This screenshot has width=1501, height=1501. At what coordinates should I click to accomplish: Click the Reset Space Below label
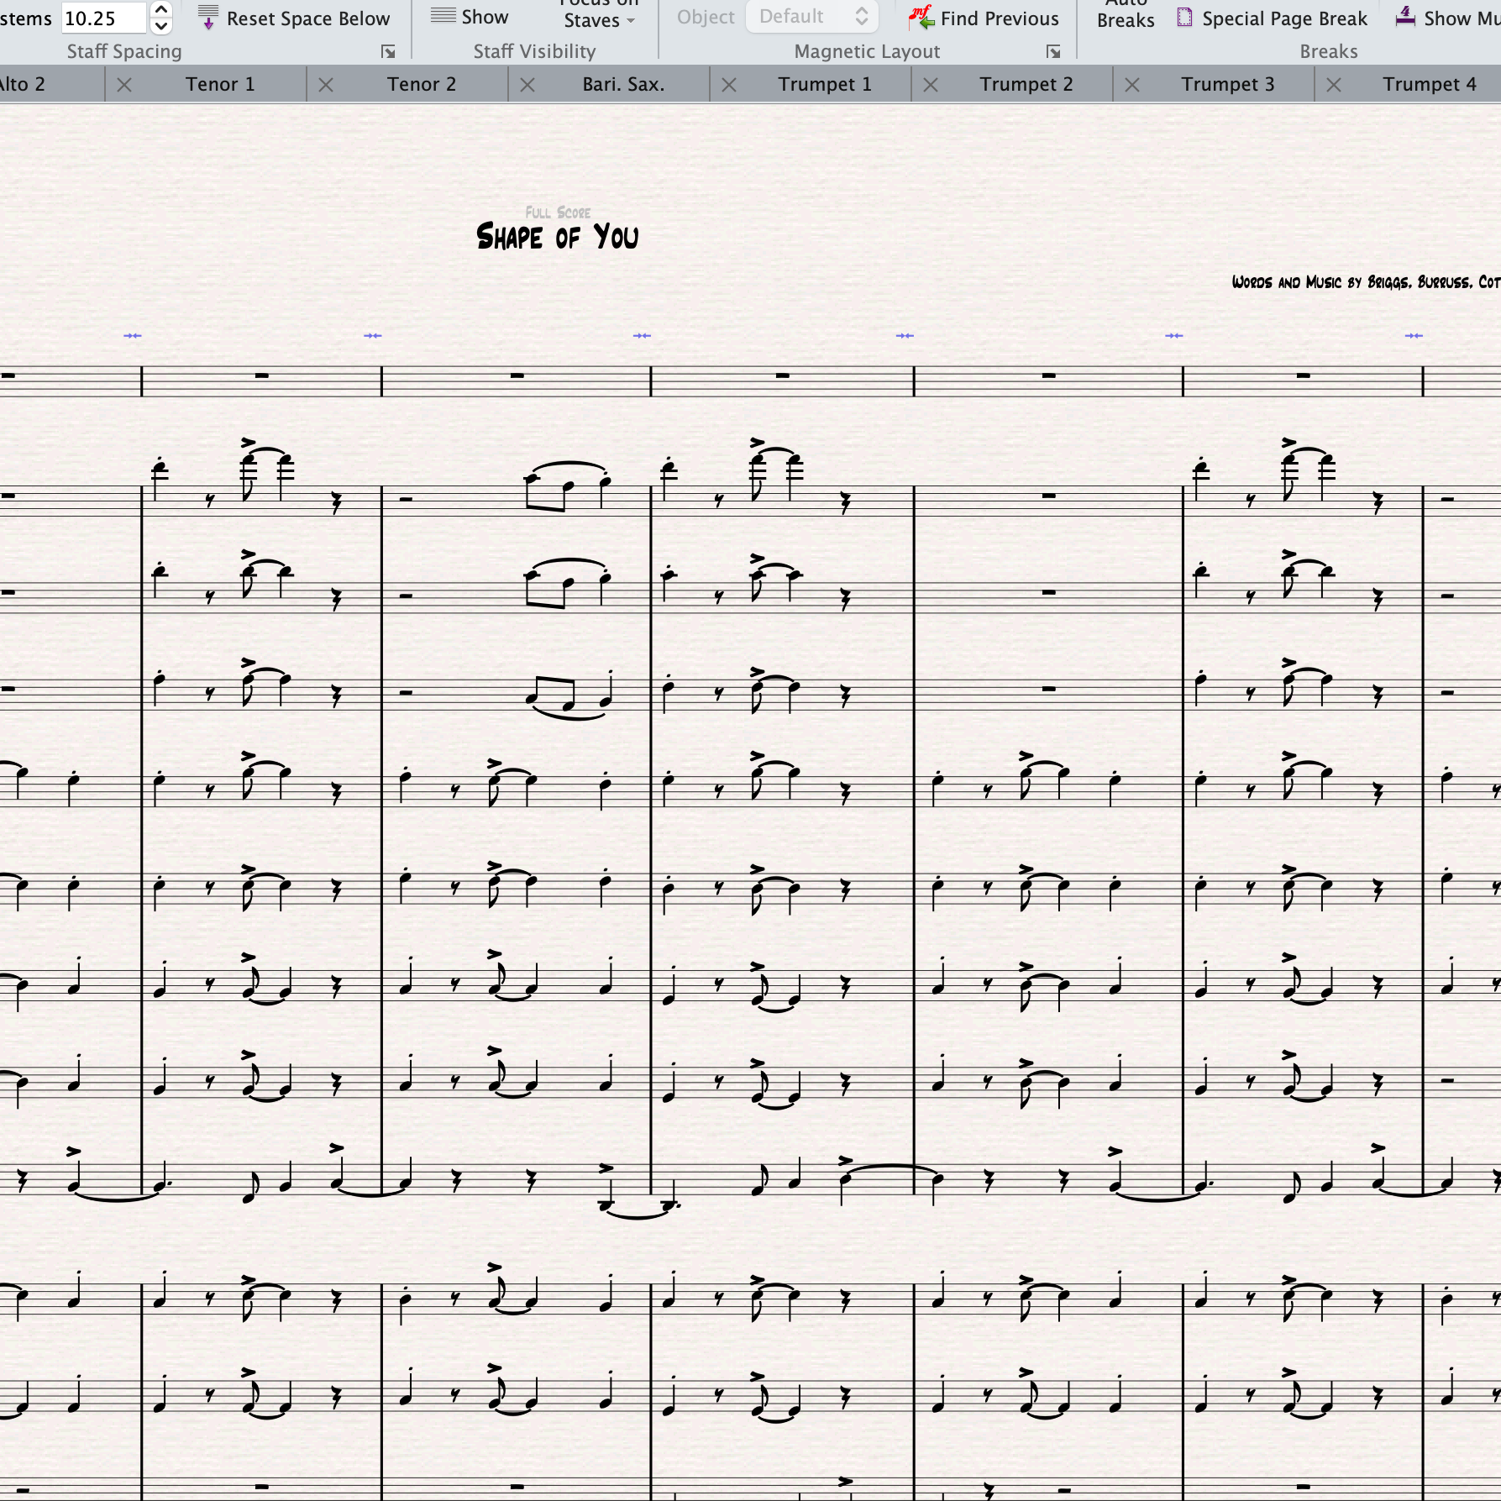click(308, 18)
